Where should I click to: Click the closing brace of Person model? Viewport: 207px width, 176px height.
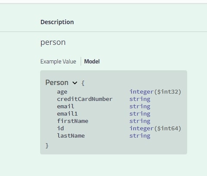(x=47, y=146)
